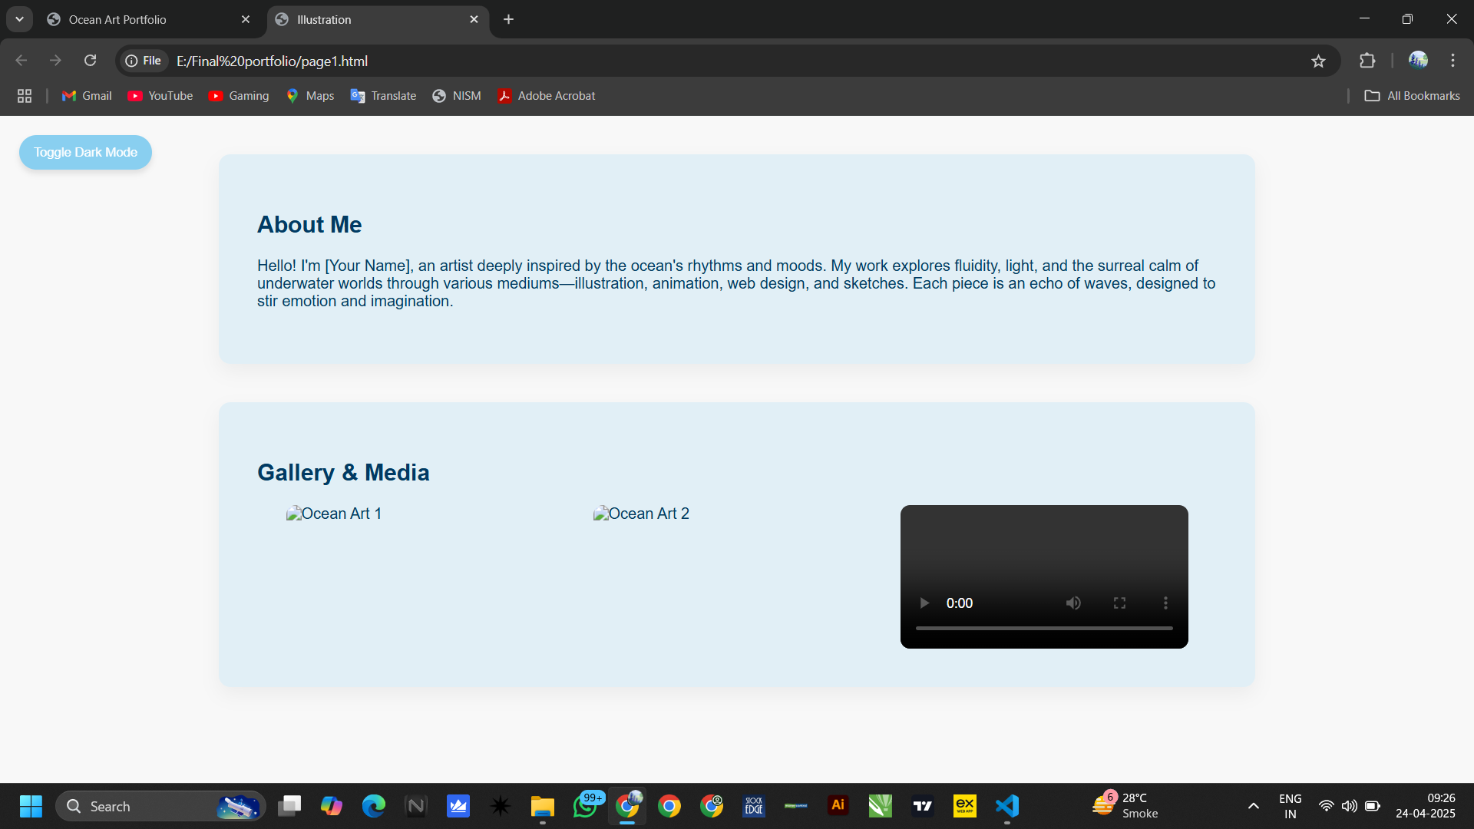Image resolution: width=1474 pixels, height=829 pixels.
Task: Click the taskbar Search box
Action: coord(160,806)
